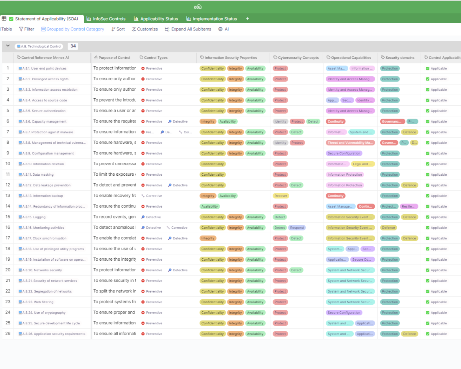Collapse the A.8 Technological Control group
The image size is (461, 369).
[8, 46]
